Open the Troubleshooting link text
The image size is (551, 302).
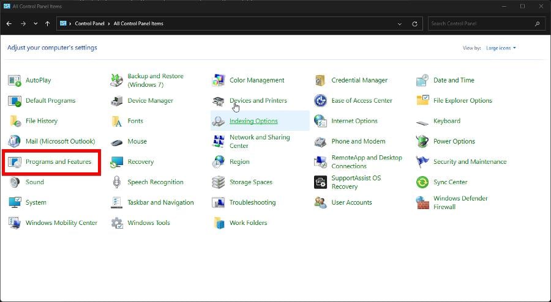pyautogui.click(x=252, y=202)
